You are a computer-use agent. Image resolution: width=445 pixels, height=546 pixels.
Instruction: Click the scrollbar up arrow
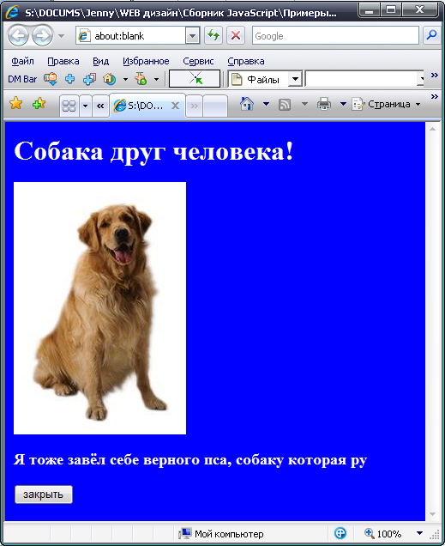pyautogui.click(x=432, y=129)
